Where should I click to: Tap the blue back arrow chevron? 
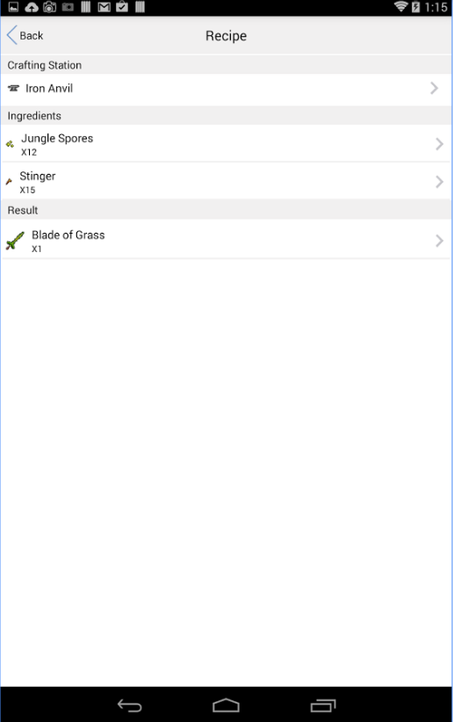coord(12,35)
